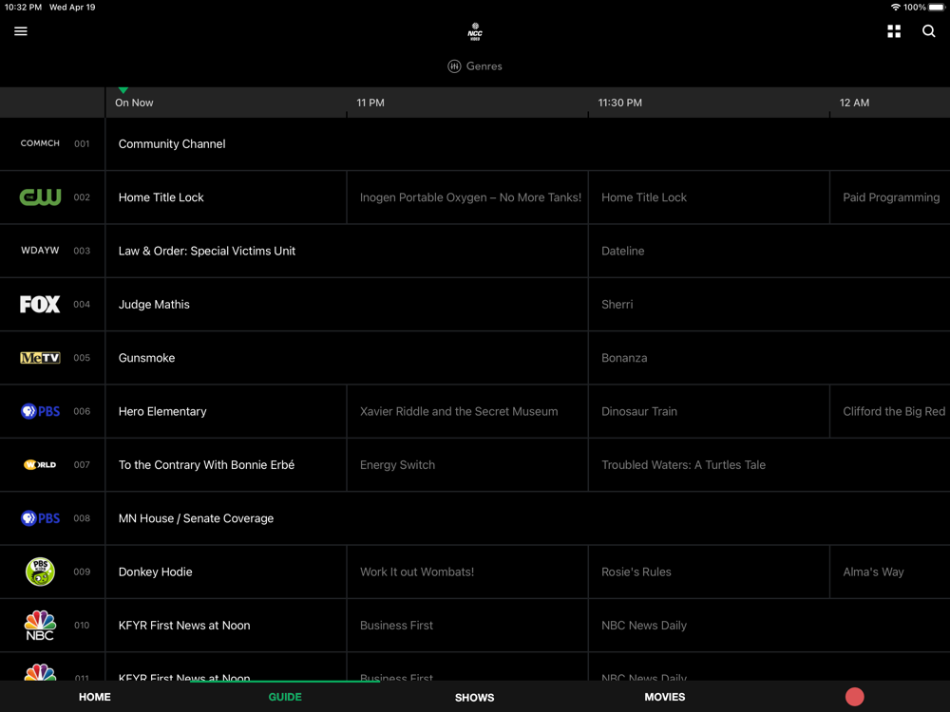This screenshot has width=950, height=712.
Task: Select the 11:30 PM time header
Action: pos(619,103)
